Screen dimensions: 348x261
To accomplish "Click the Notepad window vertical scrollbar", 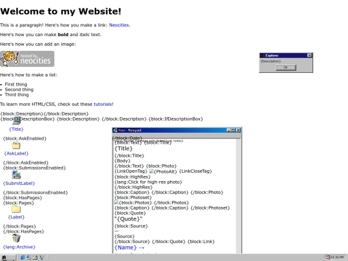I will click(x=238, y=196).
